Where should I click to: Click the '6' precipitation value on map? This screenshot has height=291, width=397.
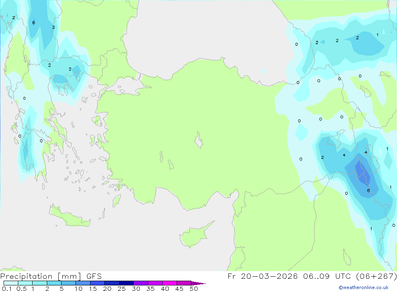click(x=33, y=23)
